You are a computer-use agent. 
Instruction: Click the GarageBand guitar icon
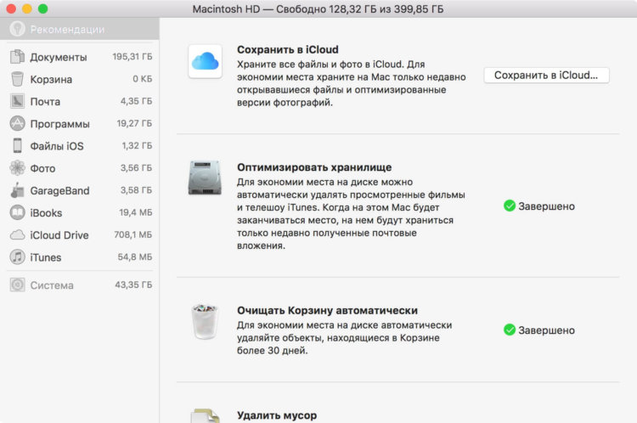[17, 190]
